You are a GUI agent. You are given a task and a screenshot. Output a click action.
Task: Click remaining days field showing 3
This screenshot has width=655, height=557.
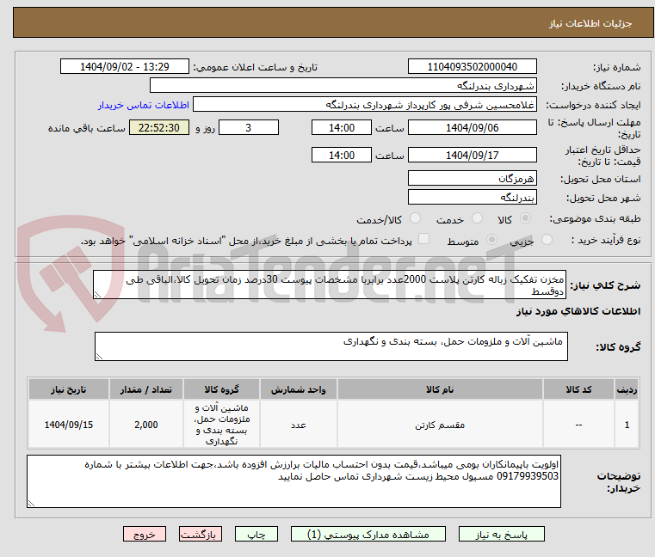[x=249, y=128]
